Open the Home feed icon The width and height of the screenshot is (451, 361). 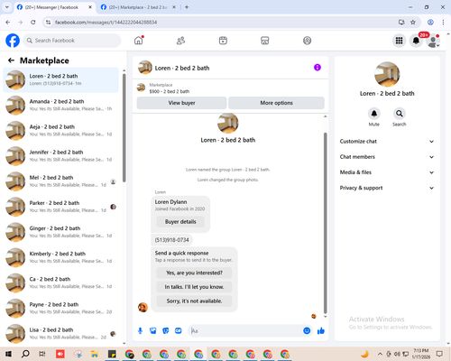pos(139,41)
